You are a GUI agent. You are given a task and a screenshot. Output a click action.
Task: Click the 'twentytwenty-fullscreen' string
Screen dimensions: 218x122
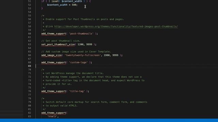coord(82,55)
